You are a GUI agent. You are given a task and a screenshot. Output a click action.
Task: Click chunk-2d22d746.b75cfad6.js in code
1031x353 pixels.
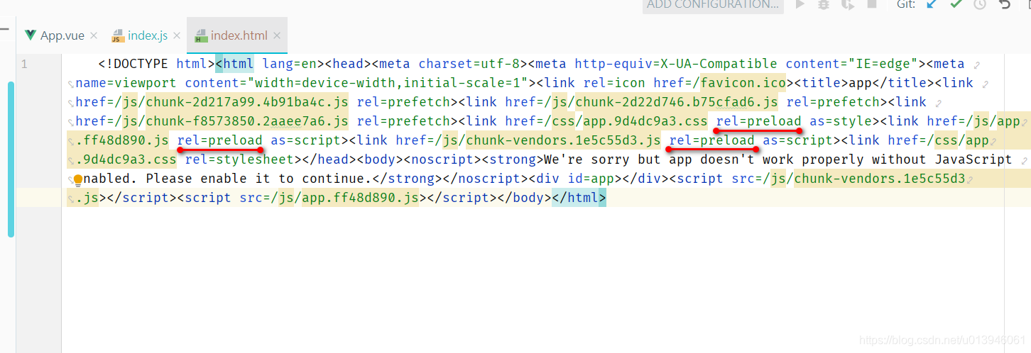pyautogui.click(x=677, y=102)
